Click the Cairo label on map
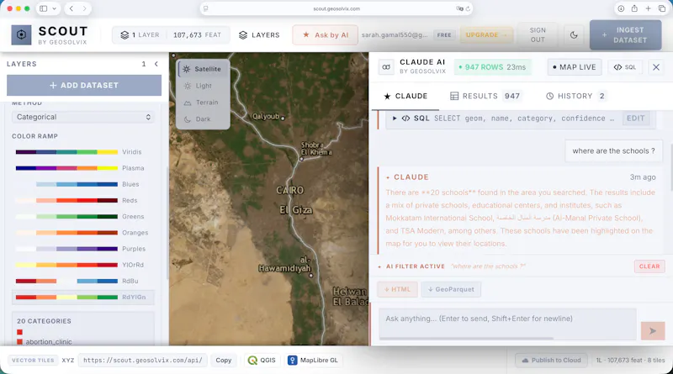This screenshot has width=673, height=374. [290, 190]
